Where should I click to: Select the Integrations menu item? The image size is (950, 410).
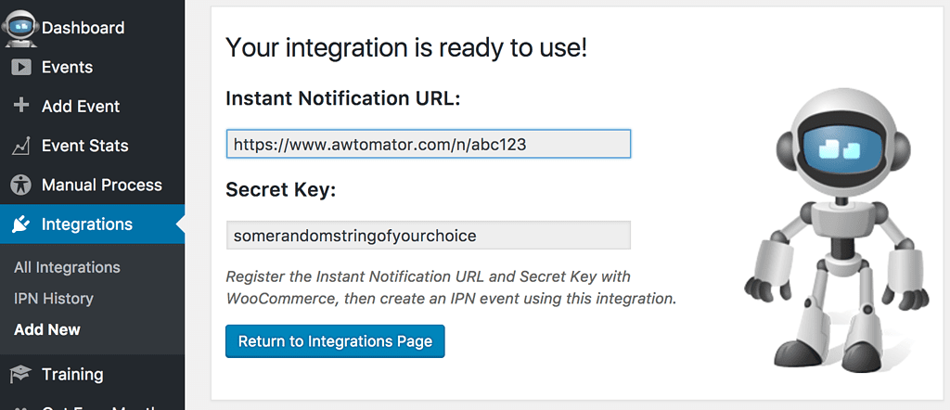click(x=92, y=224)
